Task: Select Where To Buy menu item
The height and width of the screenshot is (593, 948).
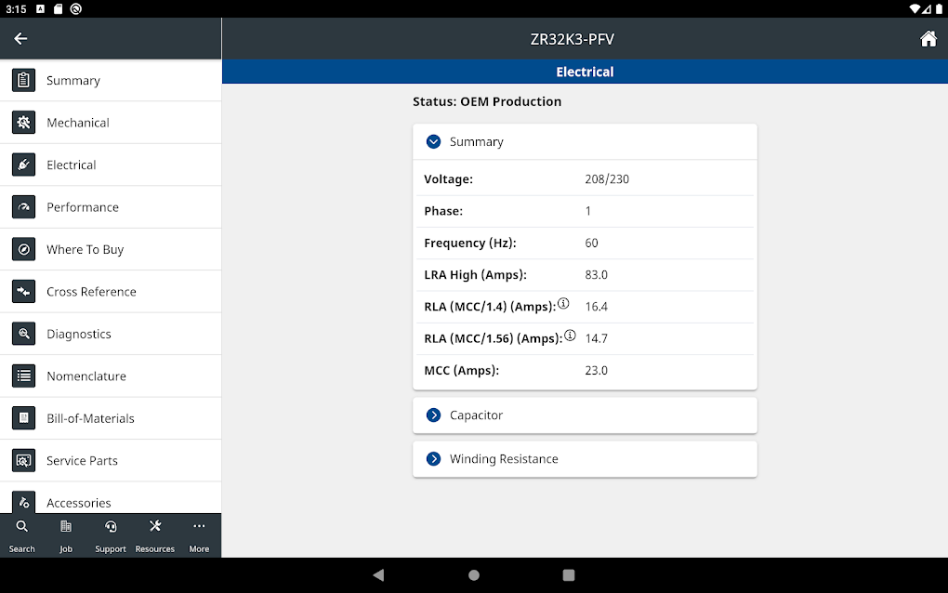Action: [x=111, y=250]
